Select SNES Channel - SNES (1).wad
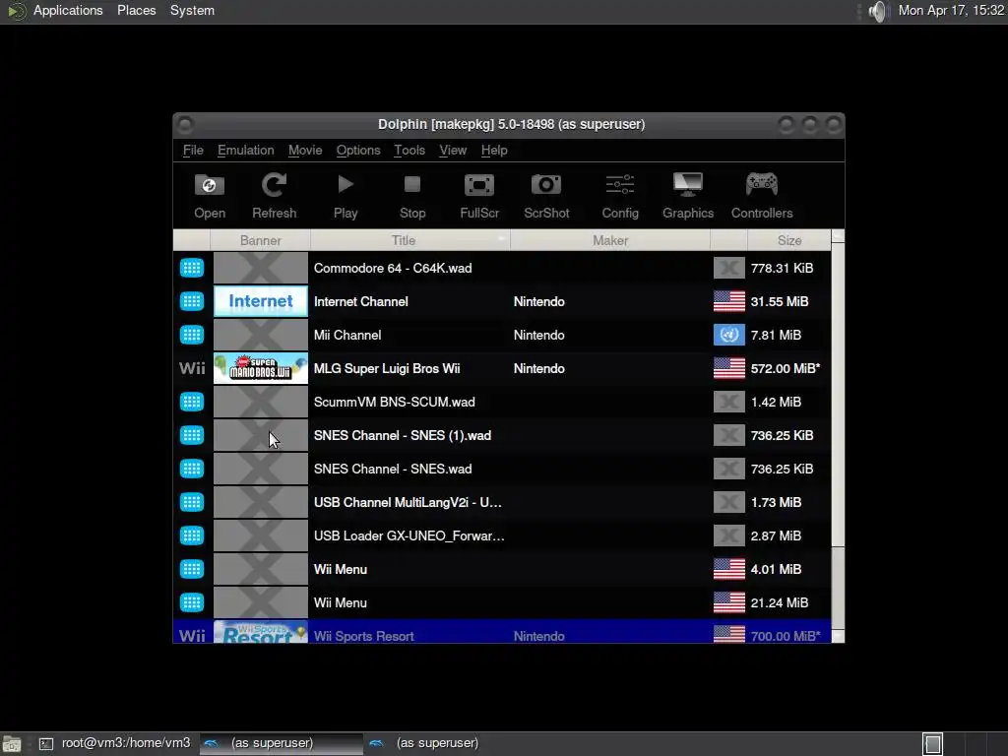 point(403,435)
